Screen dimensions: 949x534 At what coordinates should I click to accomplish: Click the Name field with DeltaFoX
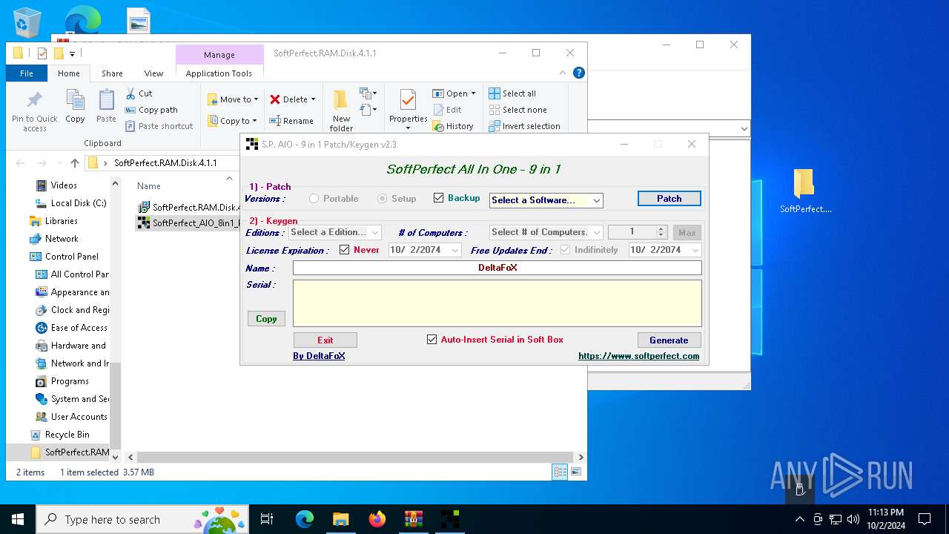[497, 268]
